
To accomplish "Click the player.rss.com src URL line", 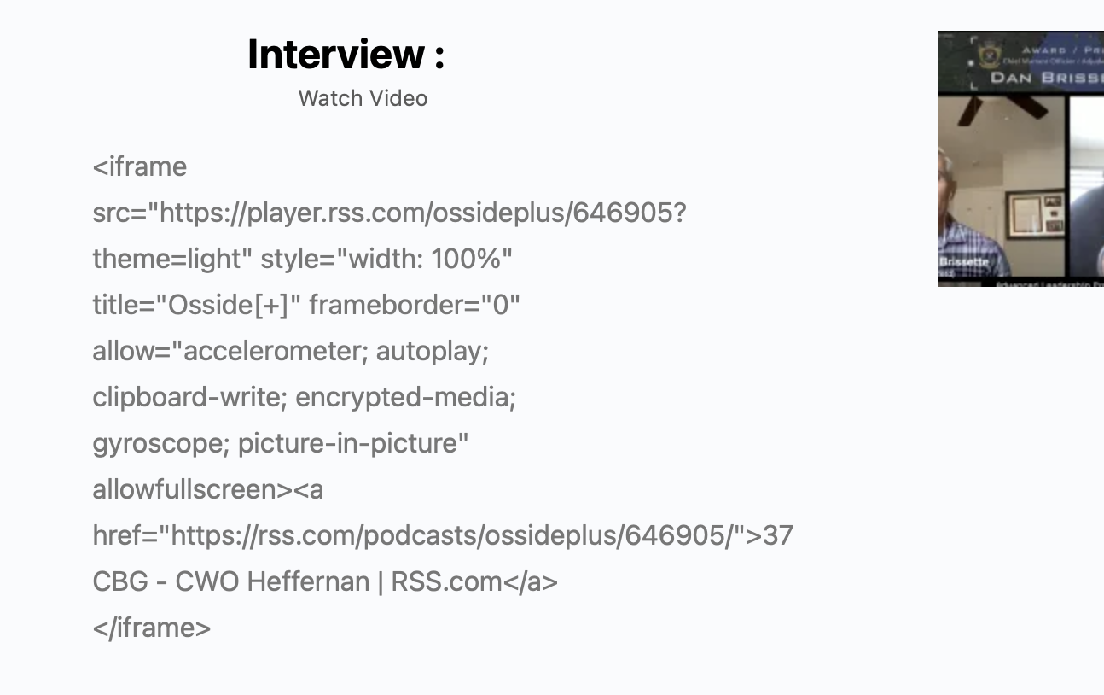I will [389, 213].
